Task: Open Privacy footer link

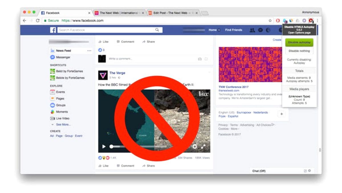Action: pos(223,125)
